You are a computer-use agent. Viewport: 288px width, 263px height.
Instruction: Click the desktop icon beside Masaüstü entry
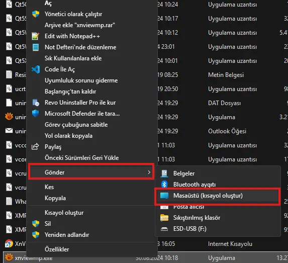coord(164,196)
